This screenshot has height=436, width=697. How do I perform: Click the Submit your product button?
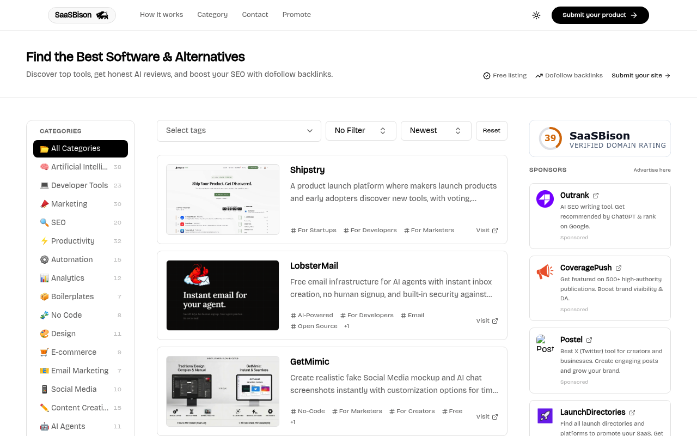[600, 15]
